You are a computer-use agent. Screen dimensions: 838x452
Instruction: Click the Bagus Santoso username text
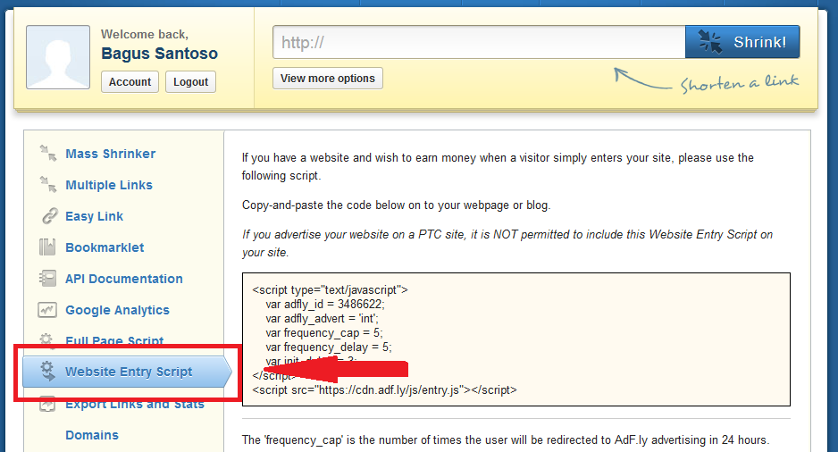(x=159, y=54)
